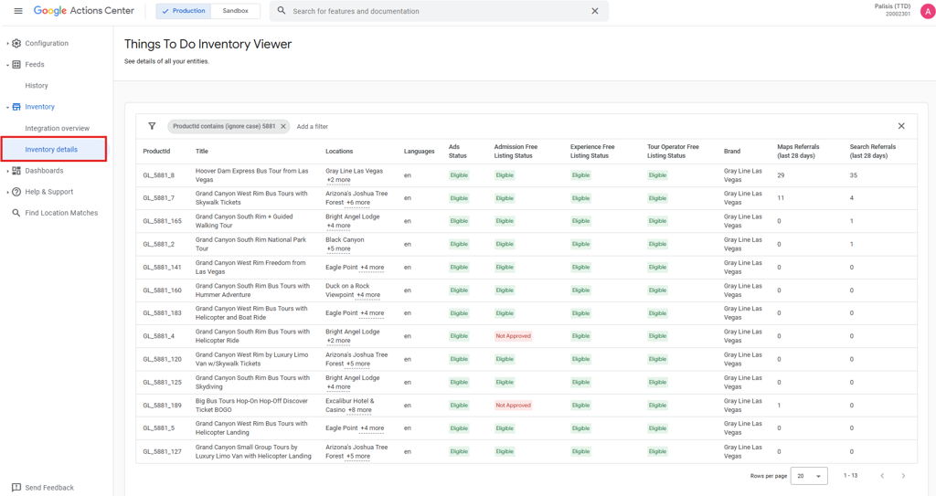Go to the next results page
The image size is (936, 496).
coord(903,476)
